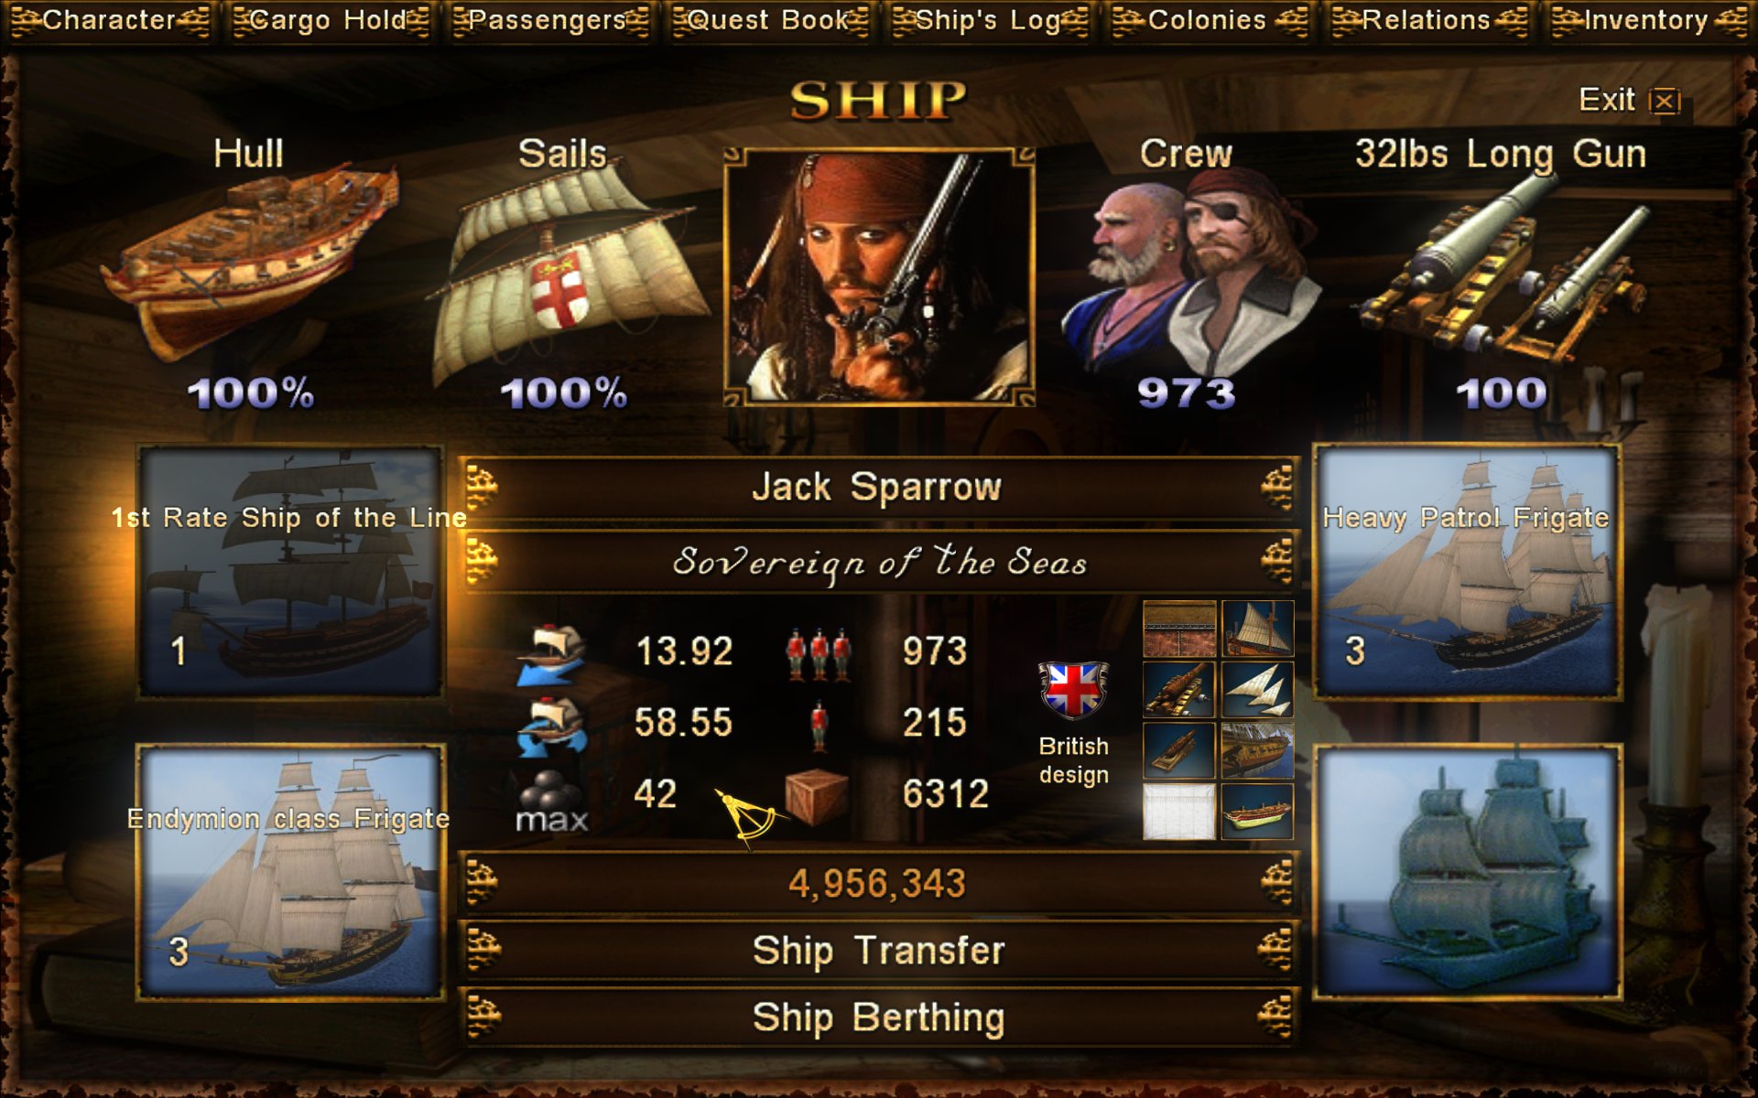Switch to the Quest Book tab
This screenshot has width=1758, height=1098.
[x=767, y=20]
